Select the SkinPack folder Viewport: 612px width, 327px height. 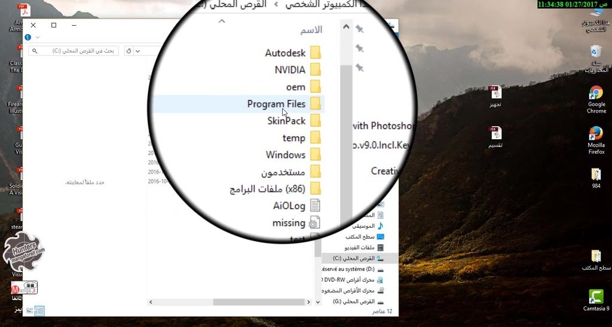(294, 121)
